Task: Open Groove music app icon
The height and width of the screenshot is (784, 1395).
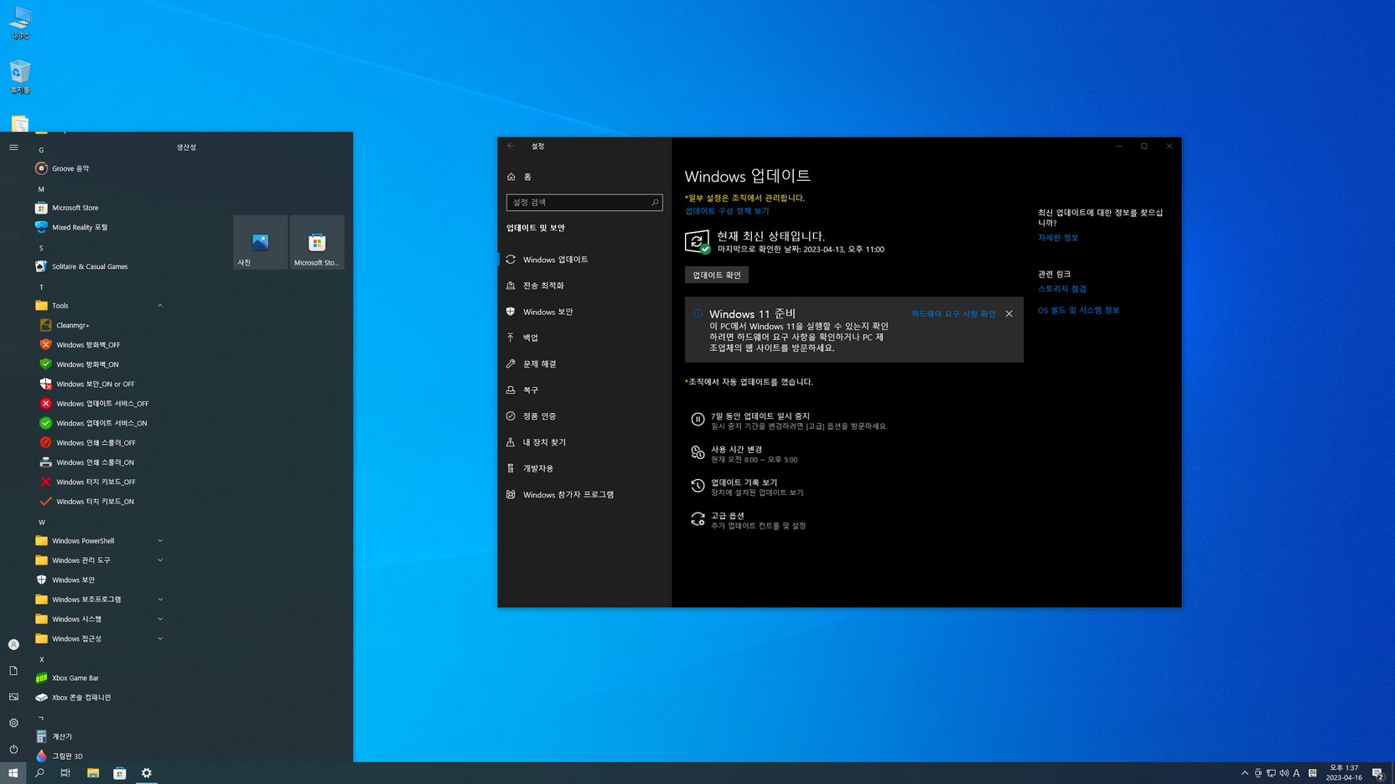Action: click(x=41, y=168)
